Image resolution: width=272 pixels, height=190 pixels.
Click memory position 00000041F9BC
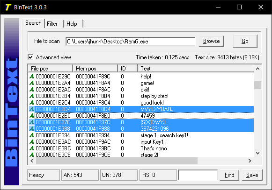click(x=93, y=148)
